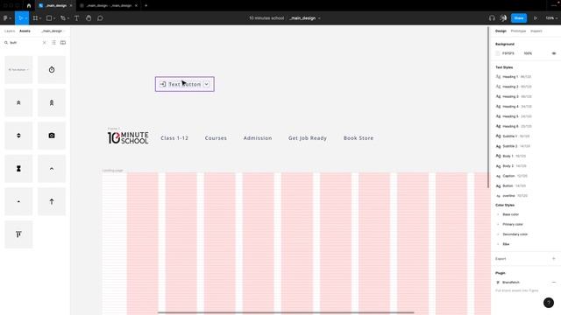The width and height of the screenshot is (561, 315).
Task: Select the Secondary color style
Action: click(515, 234)
